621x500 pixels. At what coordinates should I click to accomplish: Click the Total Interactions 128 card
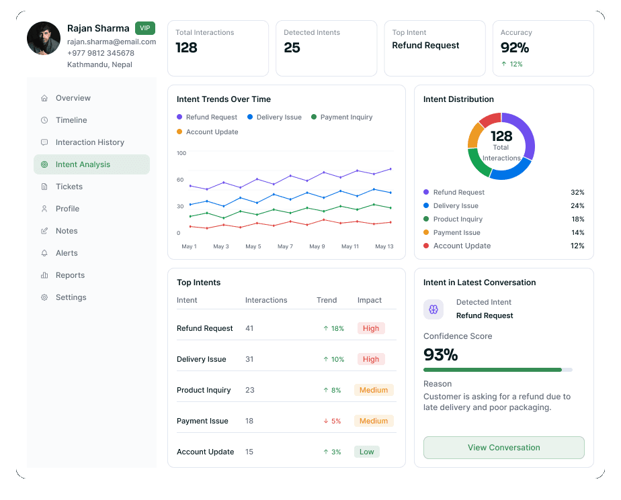click(x=218, y=48)
